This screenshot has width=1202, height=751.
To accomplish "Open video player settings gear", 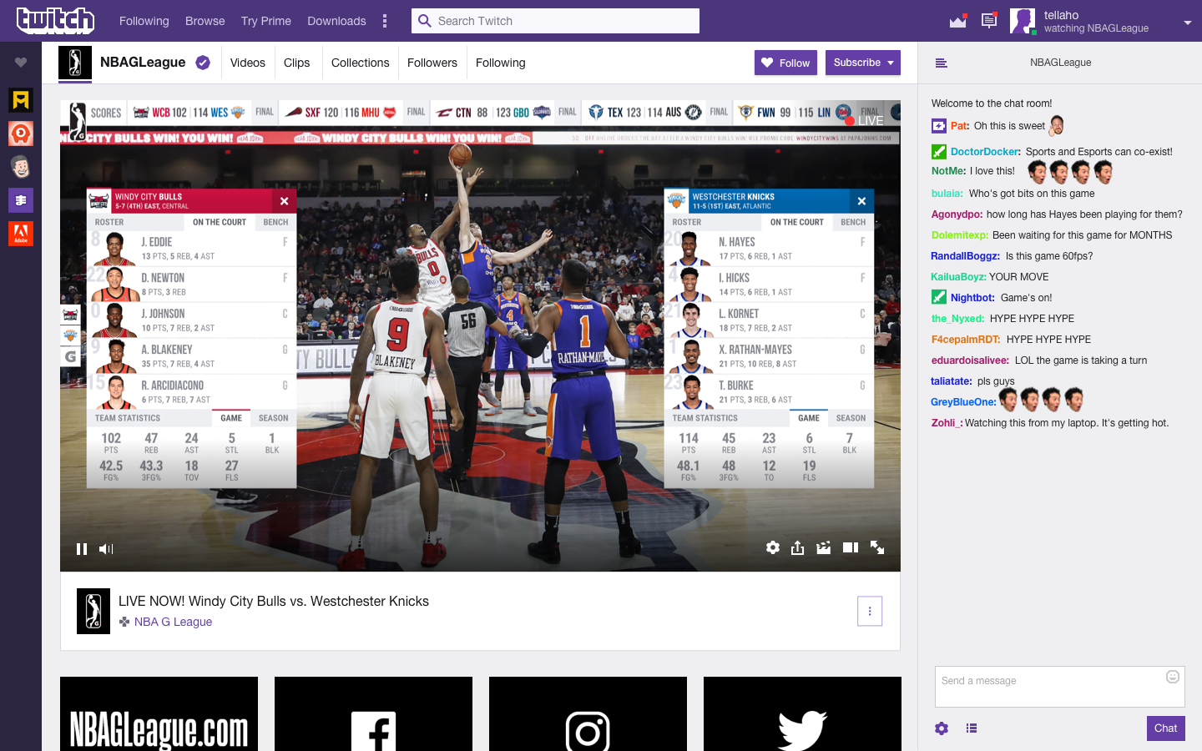I will click(x=773, y=547).
